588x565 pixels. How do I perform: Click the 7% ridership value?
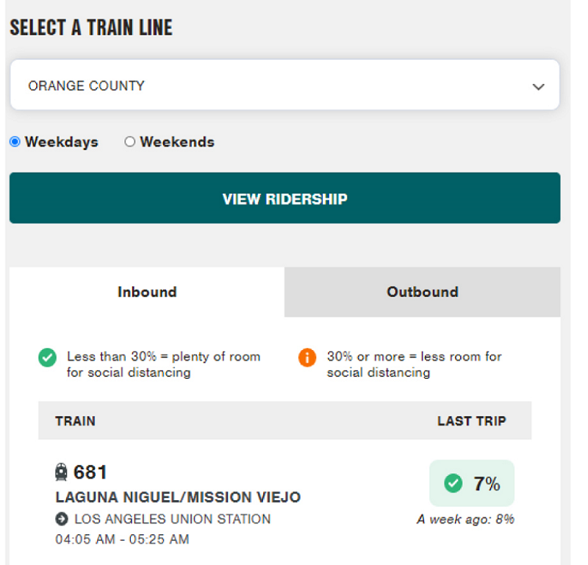[487, 483]
